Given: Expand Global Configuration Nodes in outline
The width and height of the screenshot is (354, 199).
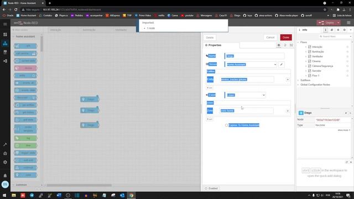Looking at the screenshot, I should tap(298, 85).
